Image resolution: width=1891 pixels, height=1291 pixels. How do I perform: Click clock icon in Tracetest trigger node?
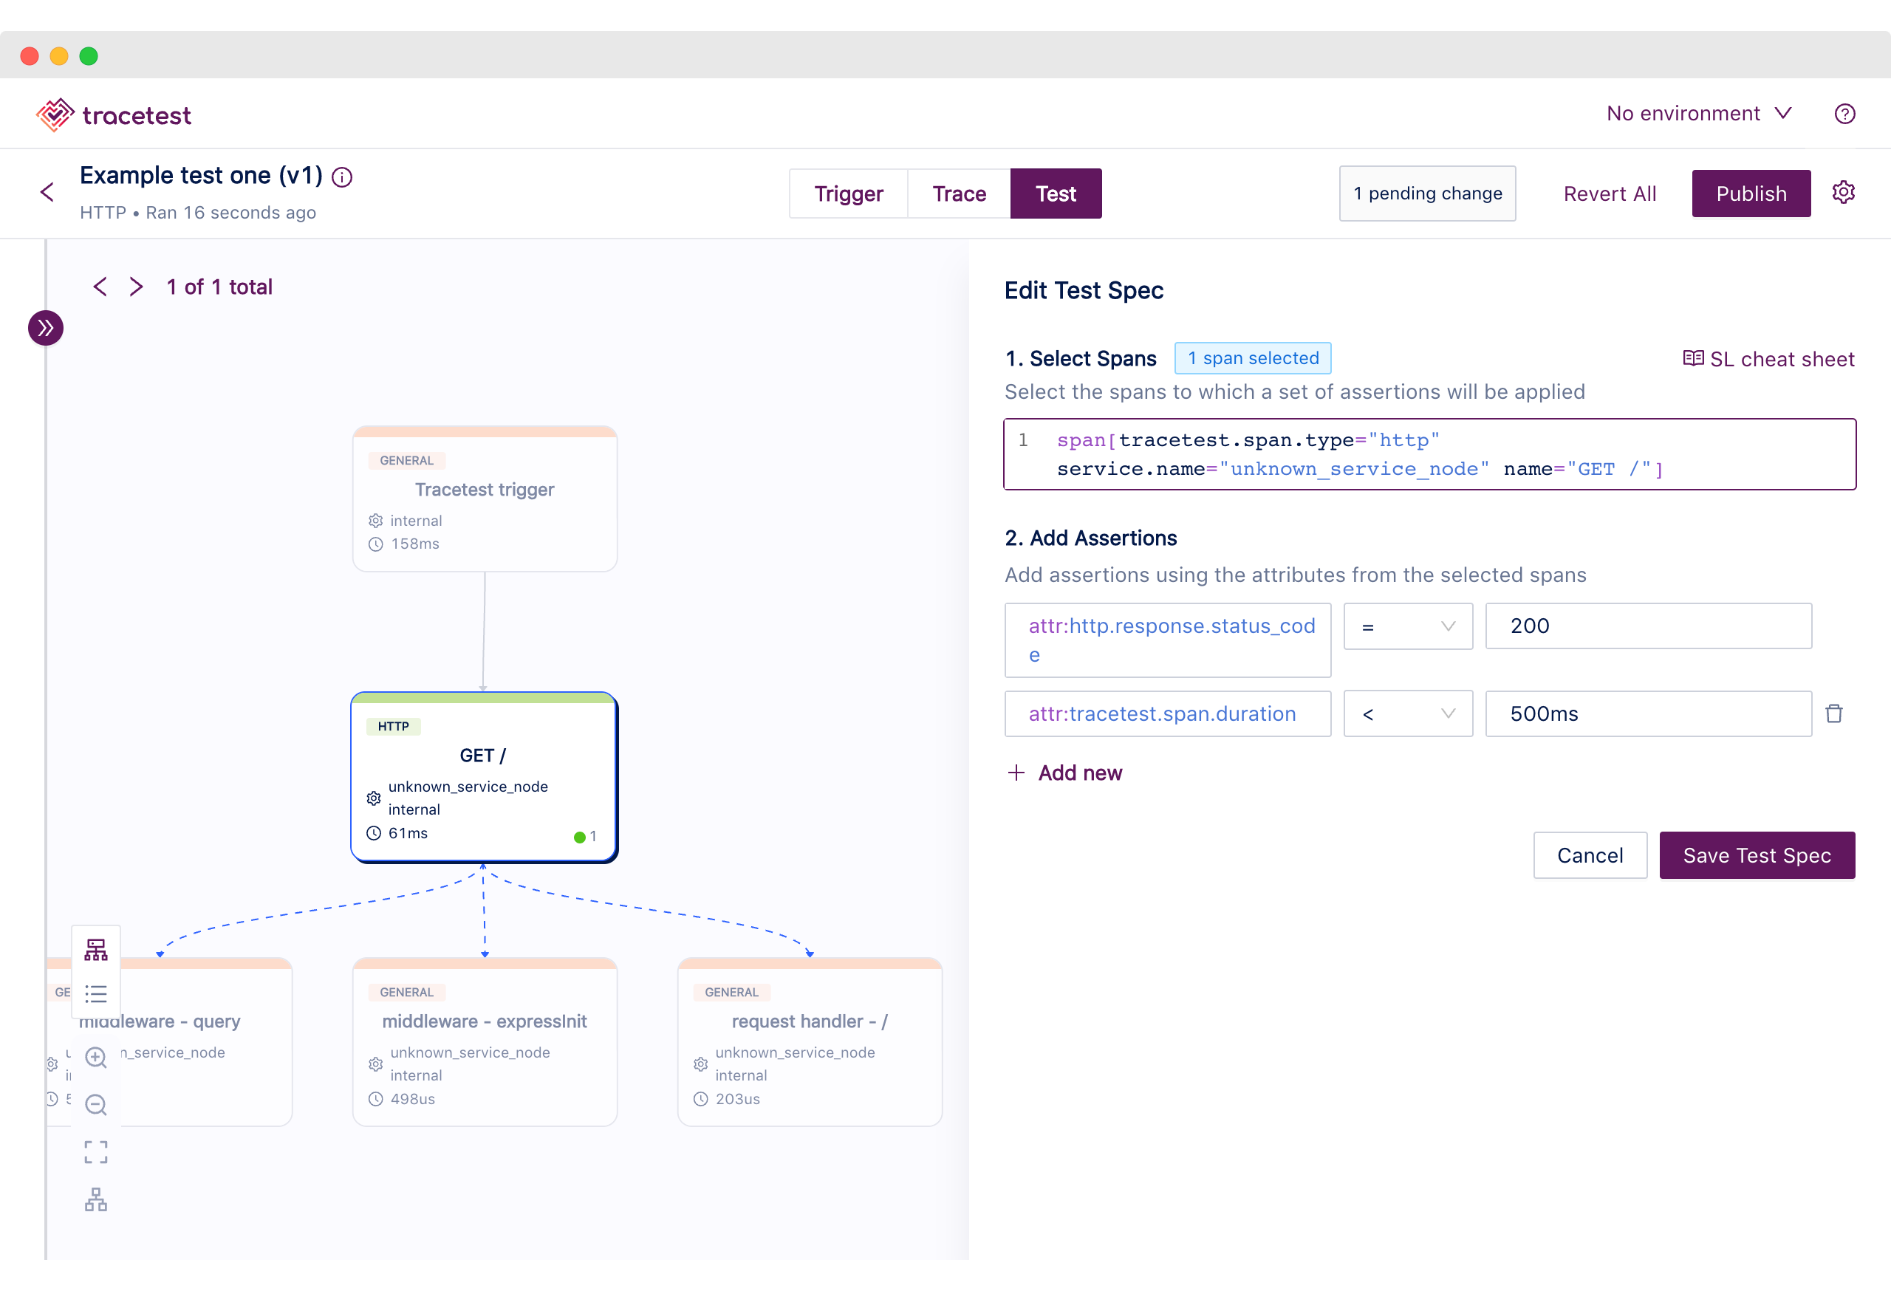point(375,544)
